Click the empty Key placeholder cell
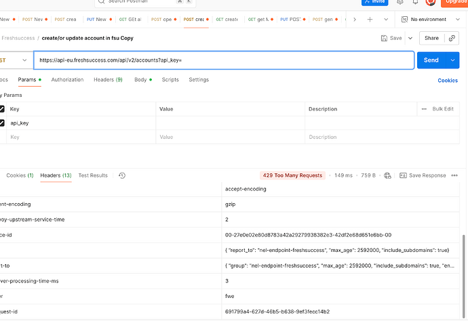This screenshot has width=468, height=321. coord(81,137)
